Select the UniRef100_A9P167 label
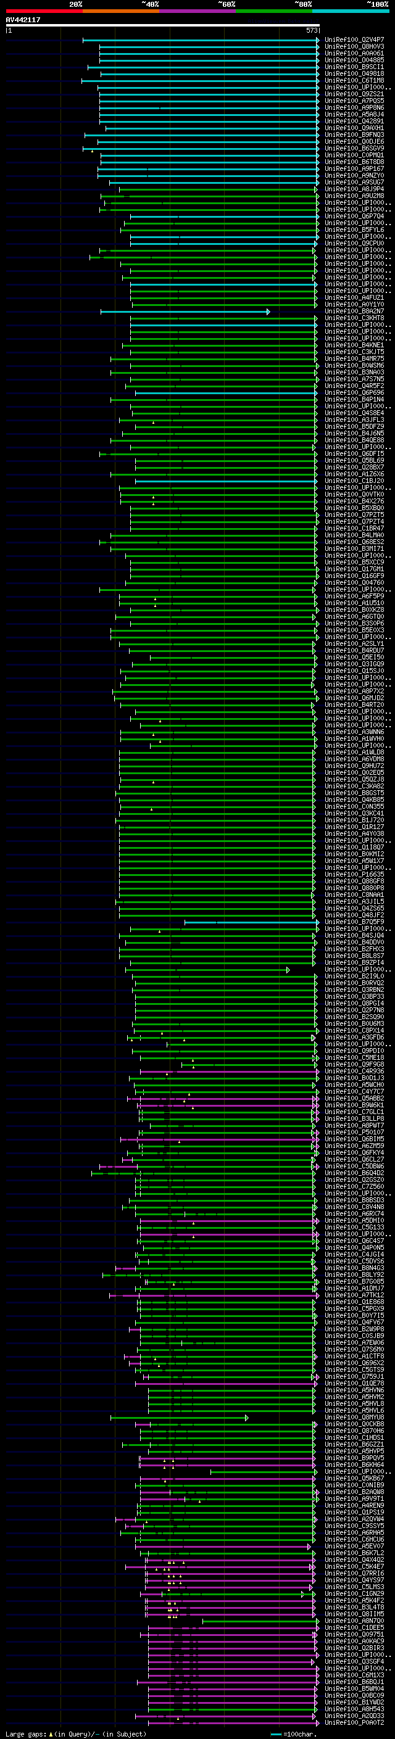Screen dimensions: 395x1739 (354, 169)
